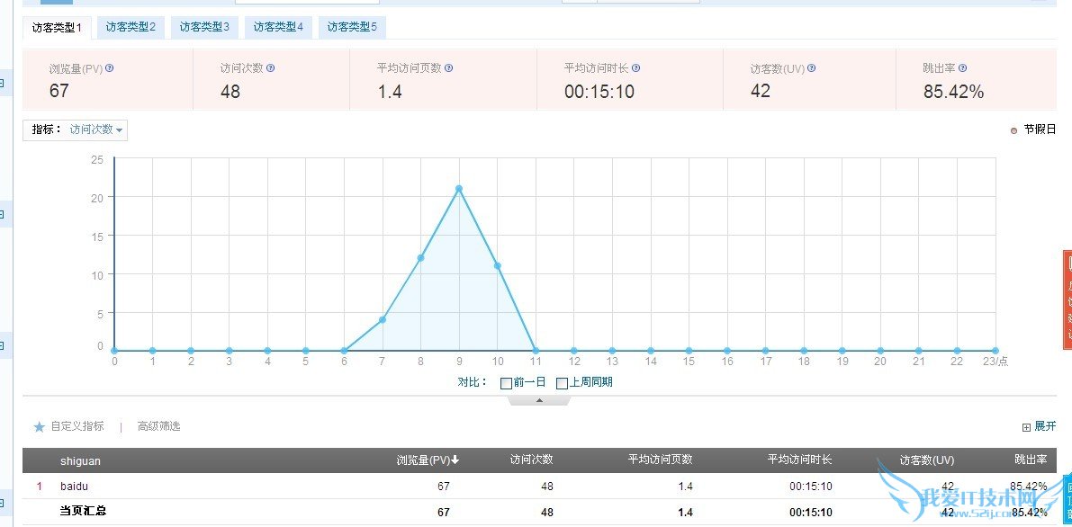Click the chart peak data point at hour 9
This screenshot has height=527, width=1072.
(x=459, y=189)
